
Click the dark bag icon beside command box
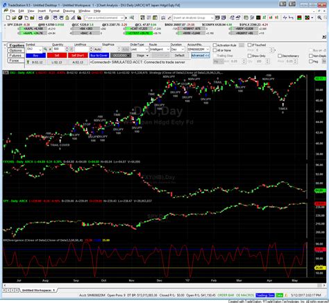tap(79, 17)
